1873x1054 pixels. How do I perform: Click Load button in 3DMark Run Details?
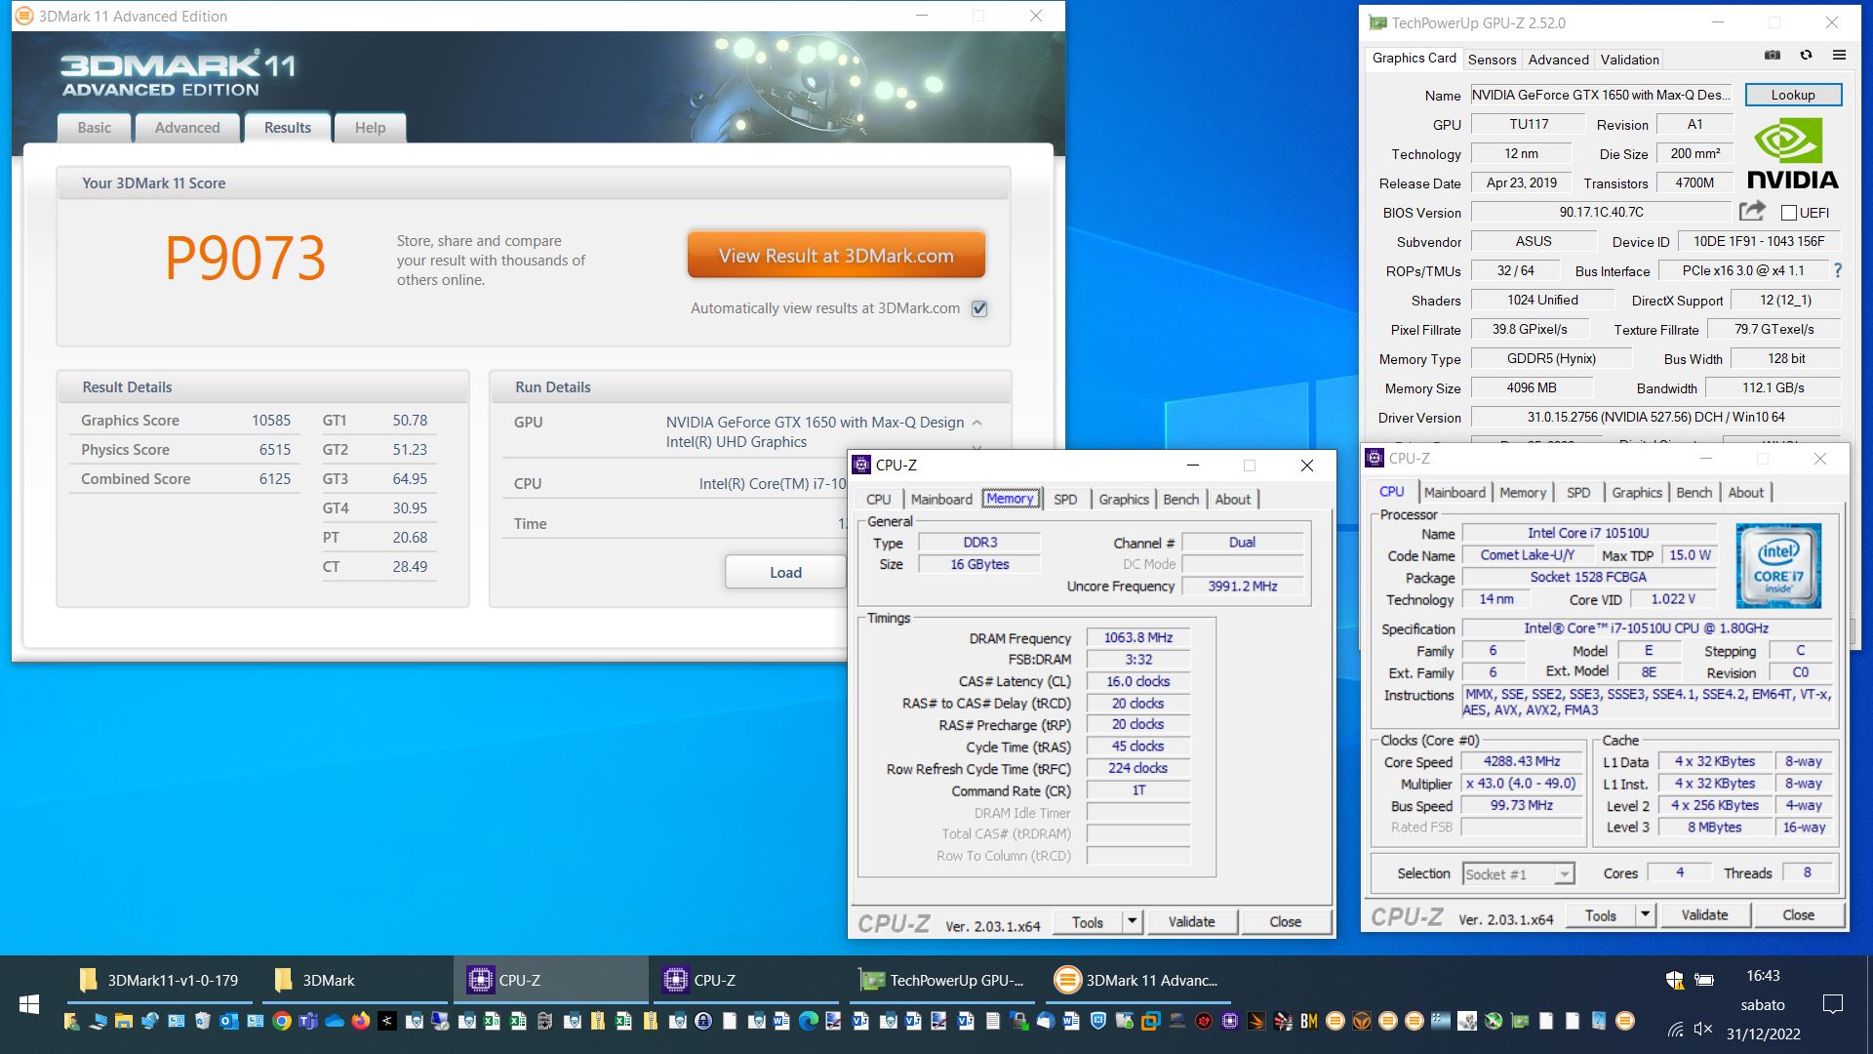[x=785, y=572]
